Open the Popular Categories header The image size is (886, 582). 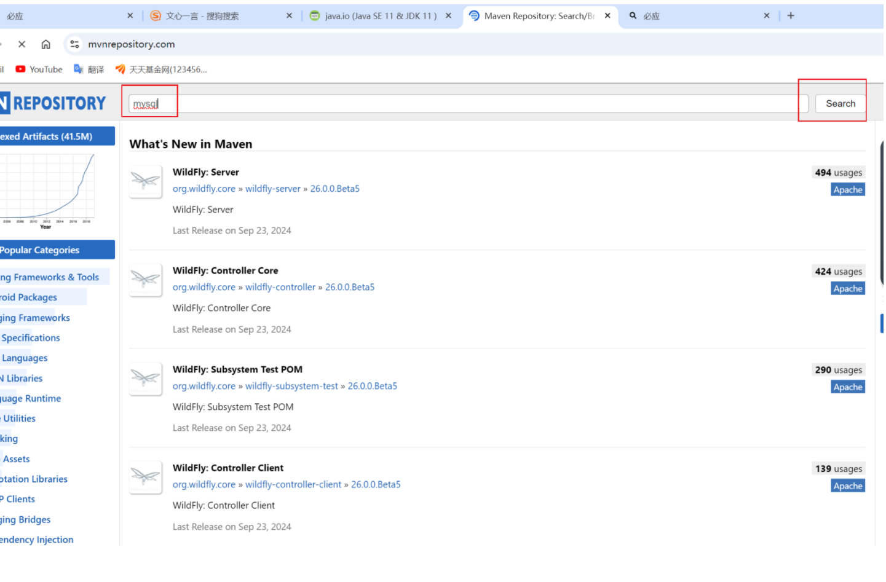[x=57, y=250]
